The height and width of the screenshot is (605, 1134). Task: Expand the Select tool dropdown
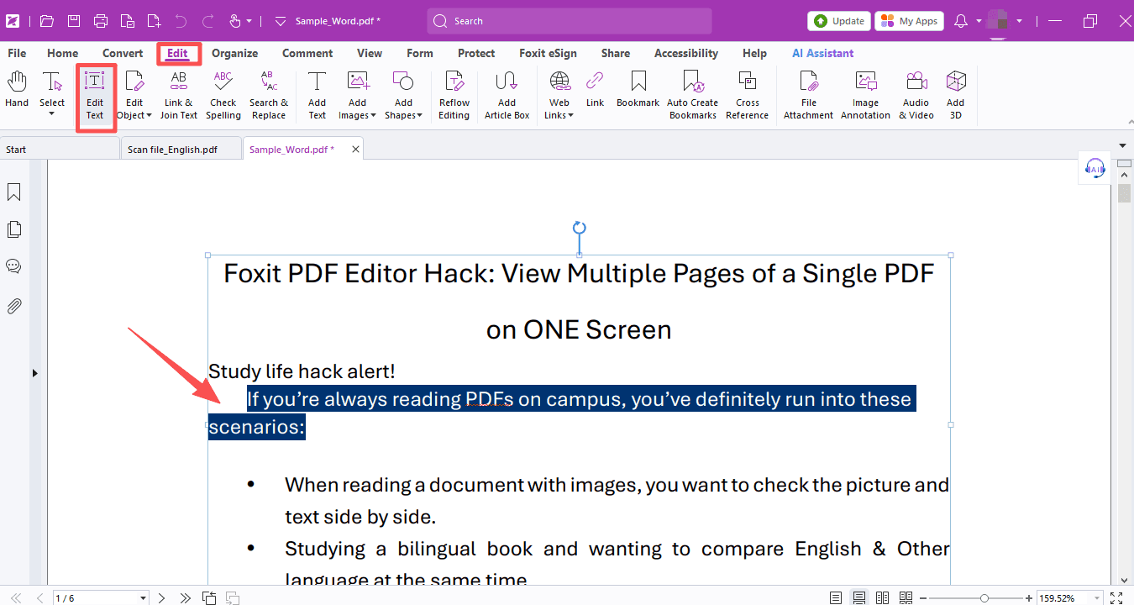point(52,114)
